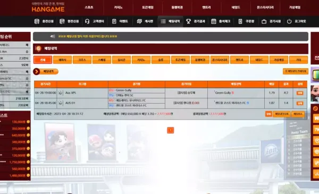Open the 쿠폰함 coupon icon
This screenshot has height=194, width=319.
240,21
